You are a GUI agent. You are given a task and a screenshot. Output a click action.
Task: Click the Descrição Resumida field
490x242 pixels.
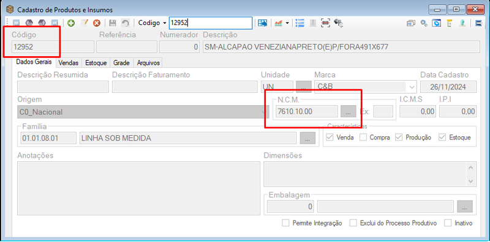tap(63, 87)
